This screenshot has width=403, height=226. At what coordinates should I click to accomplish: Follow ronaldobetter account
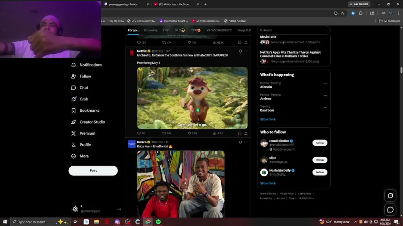click(320, 143)
